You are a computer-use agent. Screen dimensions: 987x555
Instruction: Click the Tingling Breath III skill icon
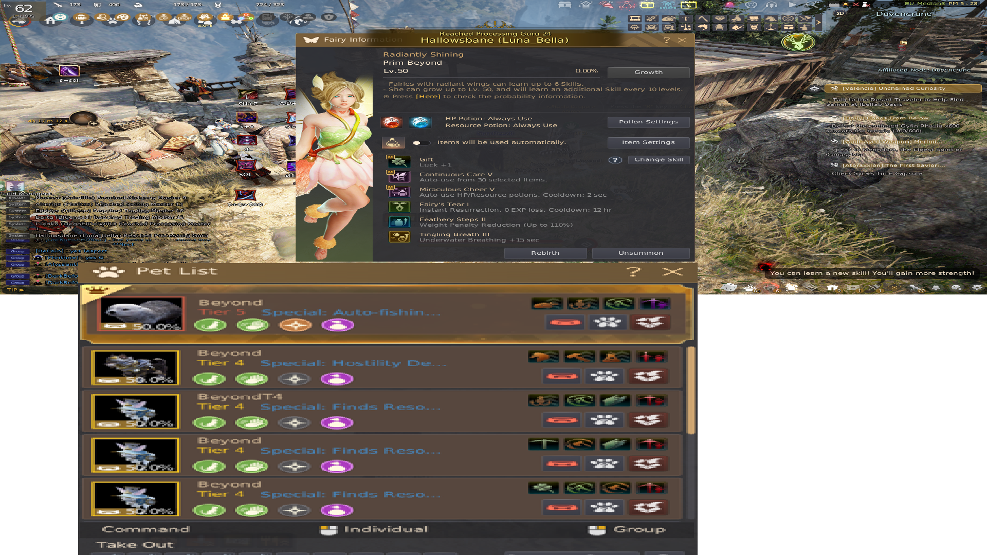(399, 237)
